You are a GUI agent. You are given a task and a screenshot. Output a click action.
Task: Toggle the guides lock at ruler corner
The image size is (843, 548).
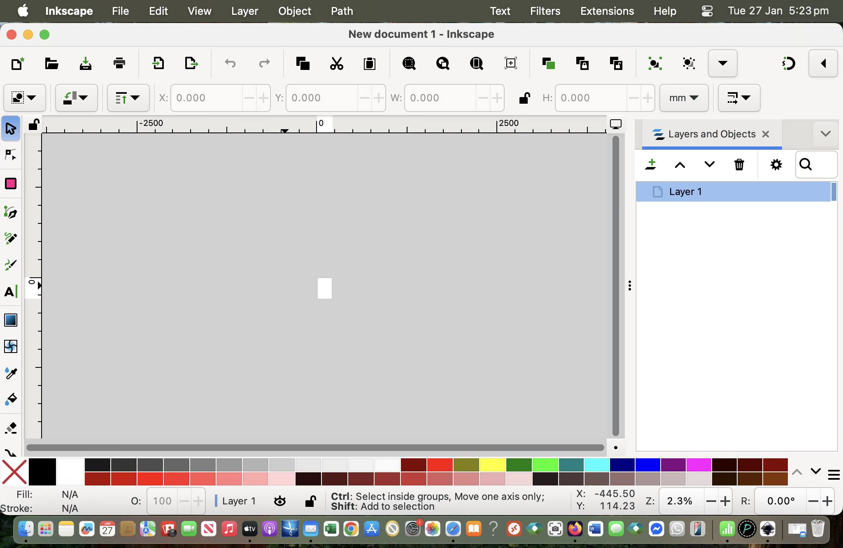[34, 124]
